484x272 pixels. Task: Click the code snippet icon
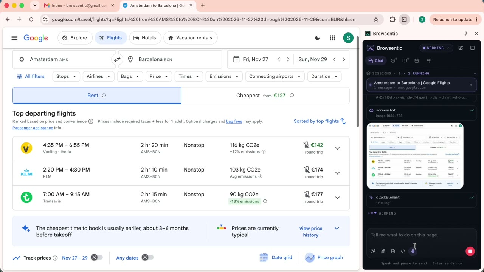pyautogui.click(x=403, y=251)
